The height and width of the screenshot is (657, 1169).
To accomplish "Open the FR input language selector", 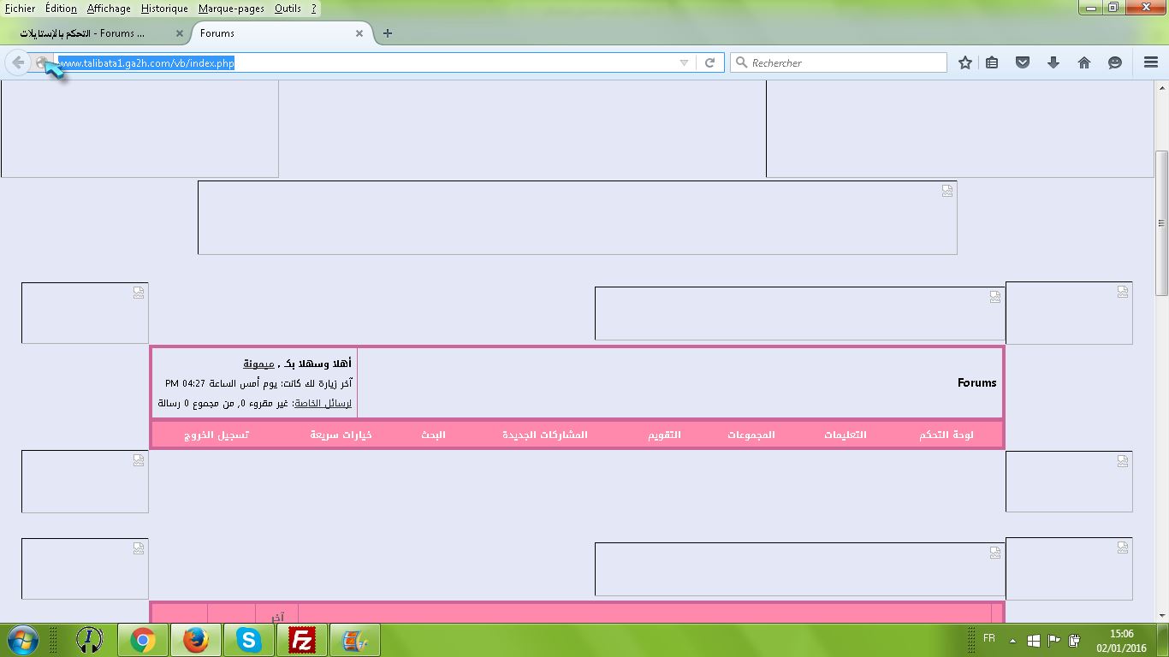I will 989,638.
